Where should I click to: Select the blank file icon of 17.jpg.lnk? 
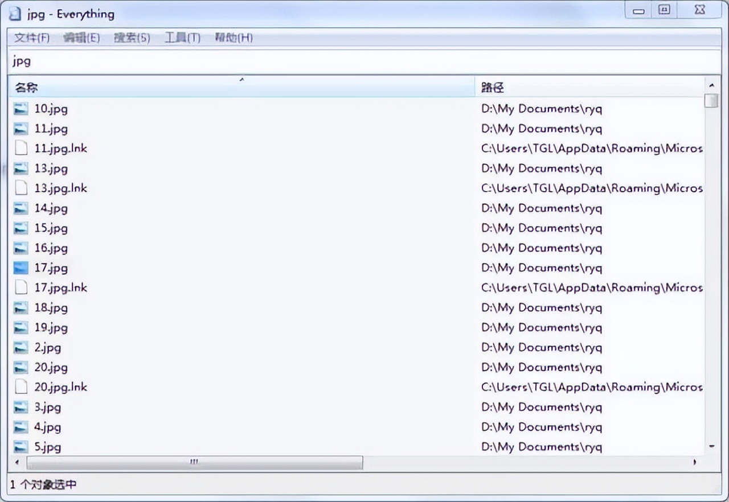tap(21, 288)
